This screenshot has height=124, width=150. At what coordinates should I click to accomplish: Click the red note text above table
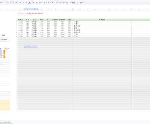pyautogui.click(x=30, y=13)
